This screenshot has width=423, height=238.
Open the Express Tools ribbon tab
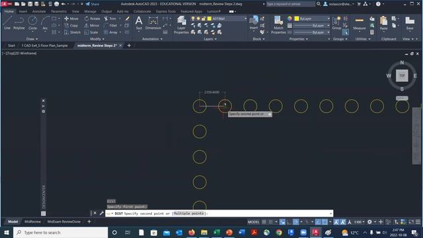(x=166, y=12)
